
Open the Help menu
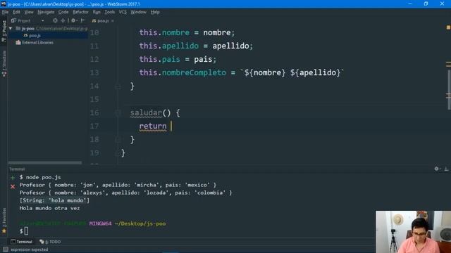tap(155, 12)
